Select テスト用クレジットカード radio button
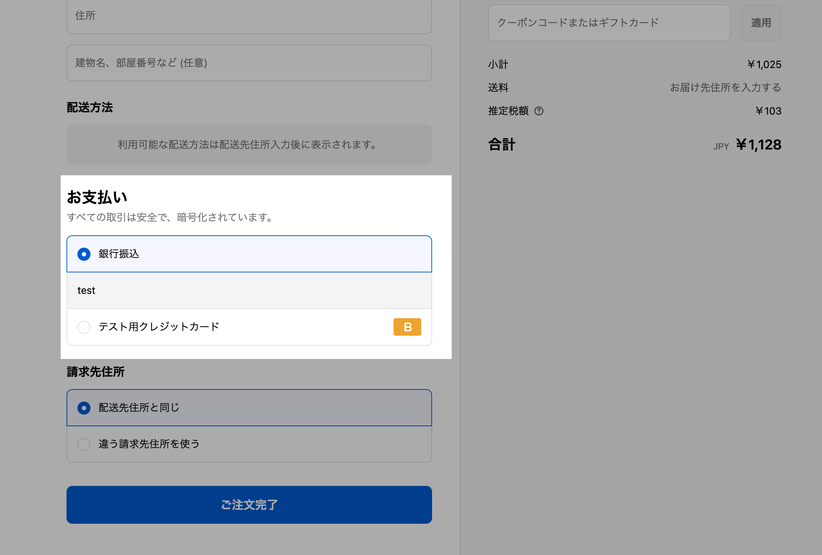Image resolution: width=822 pixels, height=555 pixels. 84,327
